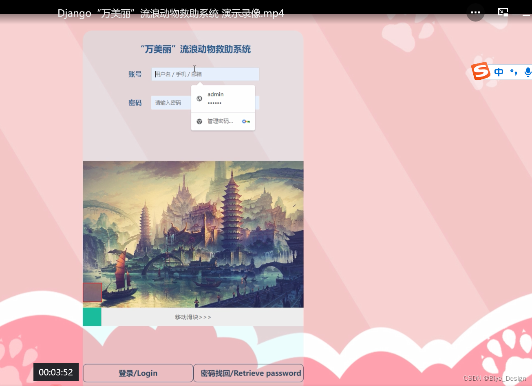Click the key icon beside 管理密码
The height and width of the screenshot is (386, 532).
click(245, 121)
